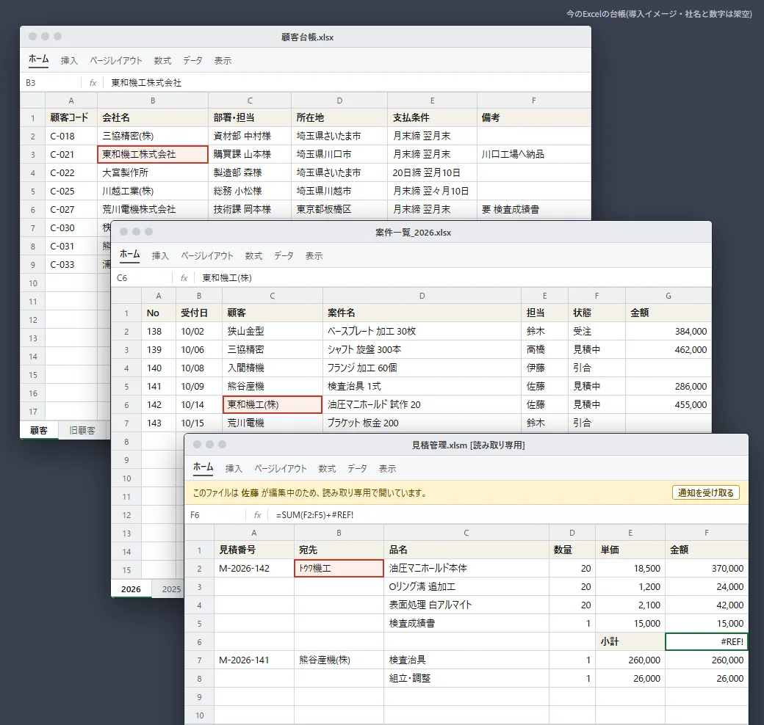The image size is (764, 725).
Task: Select cell ベースプレート 加工 30枚
Action: pos(422,332)
